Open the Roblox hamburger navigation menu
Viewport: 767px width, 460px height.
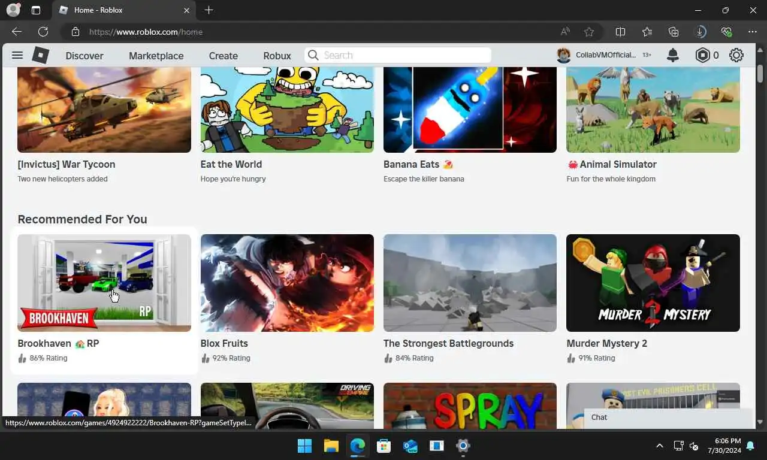pyautogui.click(x=17, y=55)
